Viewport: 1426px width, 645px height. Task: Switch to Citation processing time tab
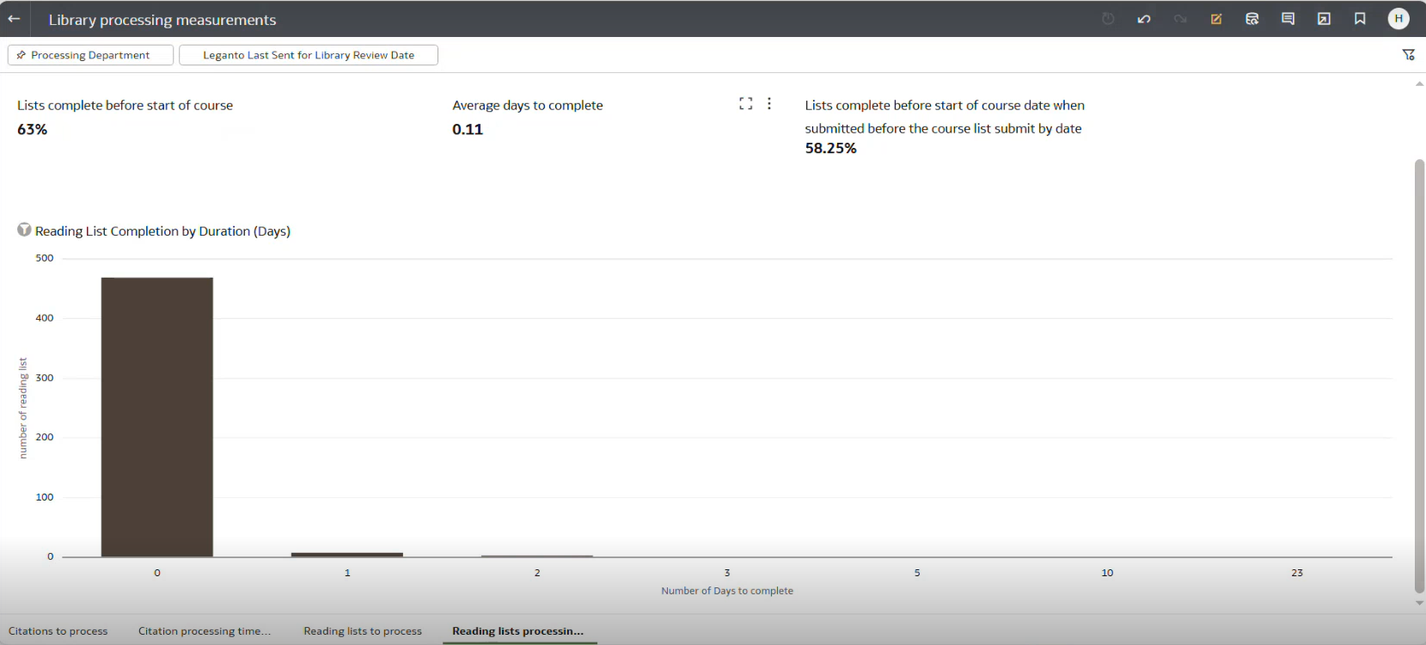[205, 630]
